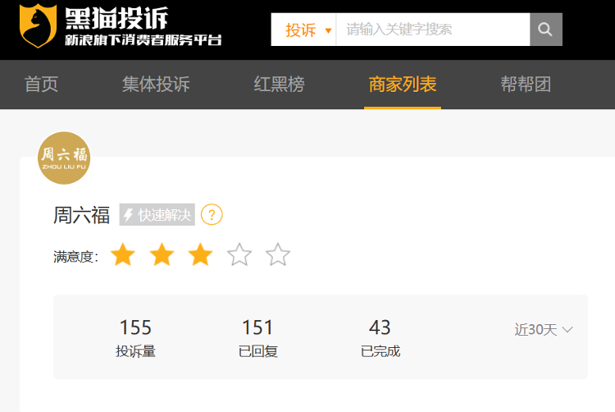Click the magnifier search button

(545, 30)
